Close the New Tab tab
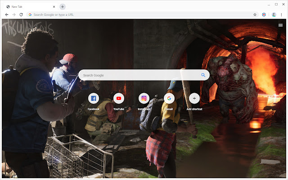Image resolution: width=288 pixels, height=180 pixels. point(54,7)
